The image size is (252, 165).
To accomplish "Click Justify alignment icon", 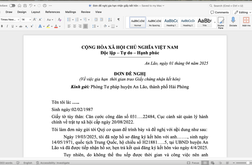I will coord(85,26).
